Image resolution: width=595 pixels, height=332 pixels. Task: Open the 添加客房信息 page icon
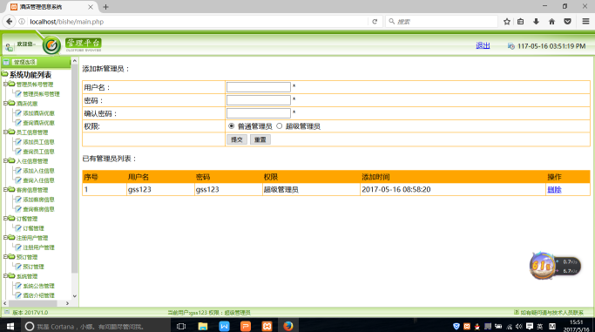pos(17,200)
